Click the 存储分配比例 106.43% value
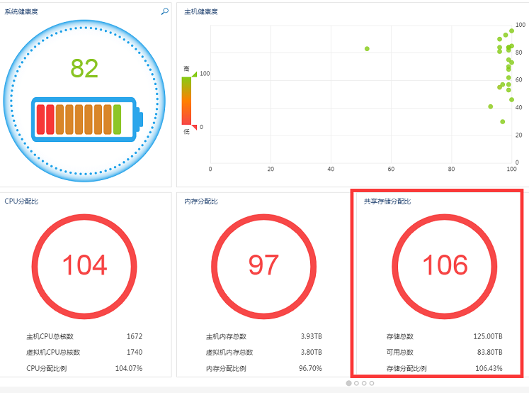This screenshot has width=529, height=393. pyautogui.click(x=489, y=368)
